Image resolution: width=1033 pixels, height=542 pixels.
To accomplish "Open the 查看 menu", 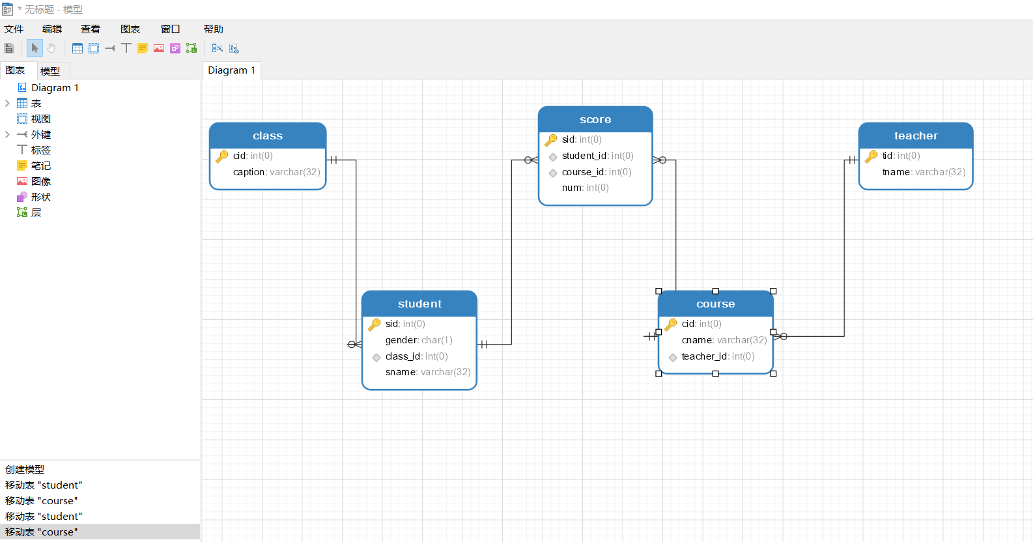I will point(91,29).
